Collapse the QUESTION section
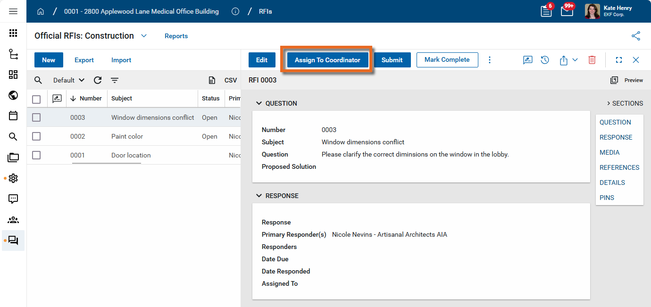The width and height of the screenshot is (651, 307). 259,103
